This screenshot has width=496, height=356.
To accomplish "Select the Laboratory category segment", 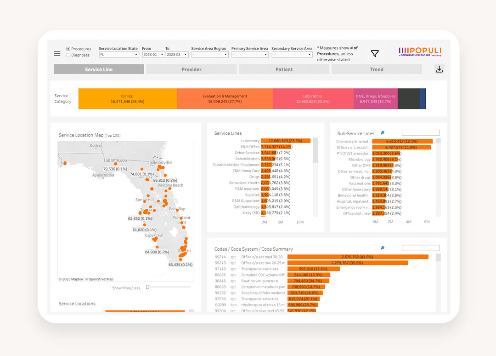I will pos(313,99).
